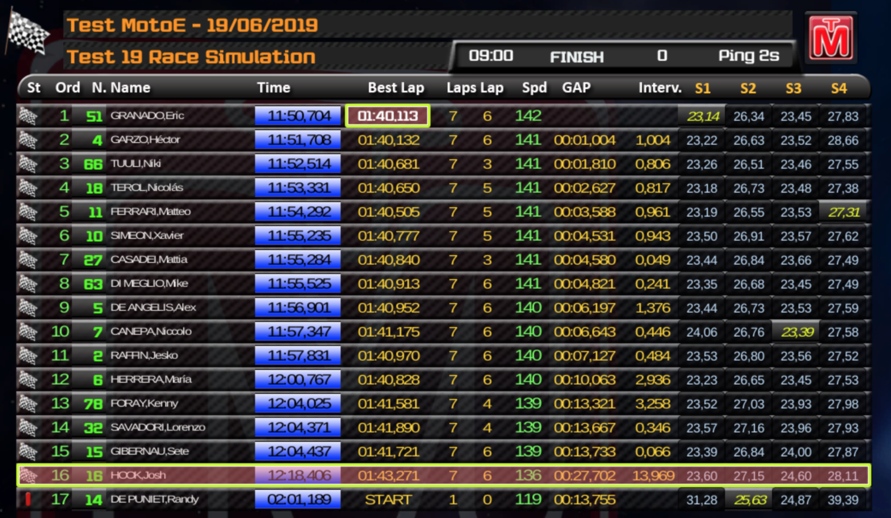Click the '09:00' session timer
The width and height of the screenshot is (891, 518).
click(491, 56)
